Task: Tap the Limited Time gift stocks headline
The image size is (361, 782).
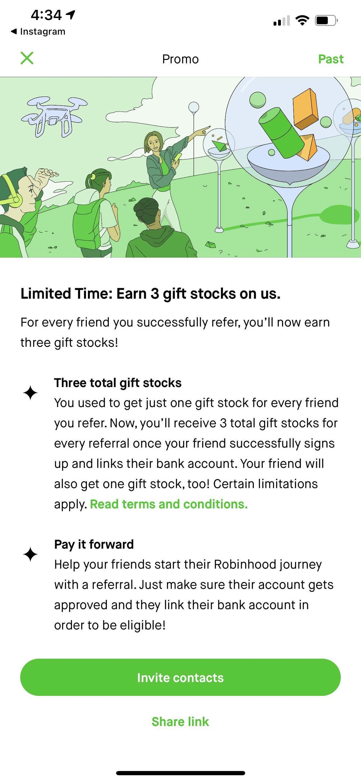Action: (x=150, y=293)
